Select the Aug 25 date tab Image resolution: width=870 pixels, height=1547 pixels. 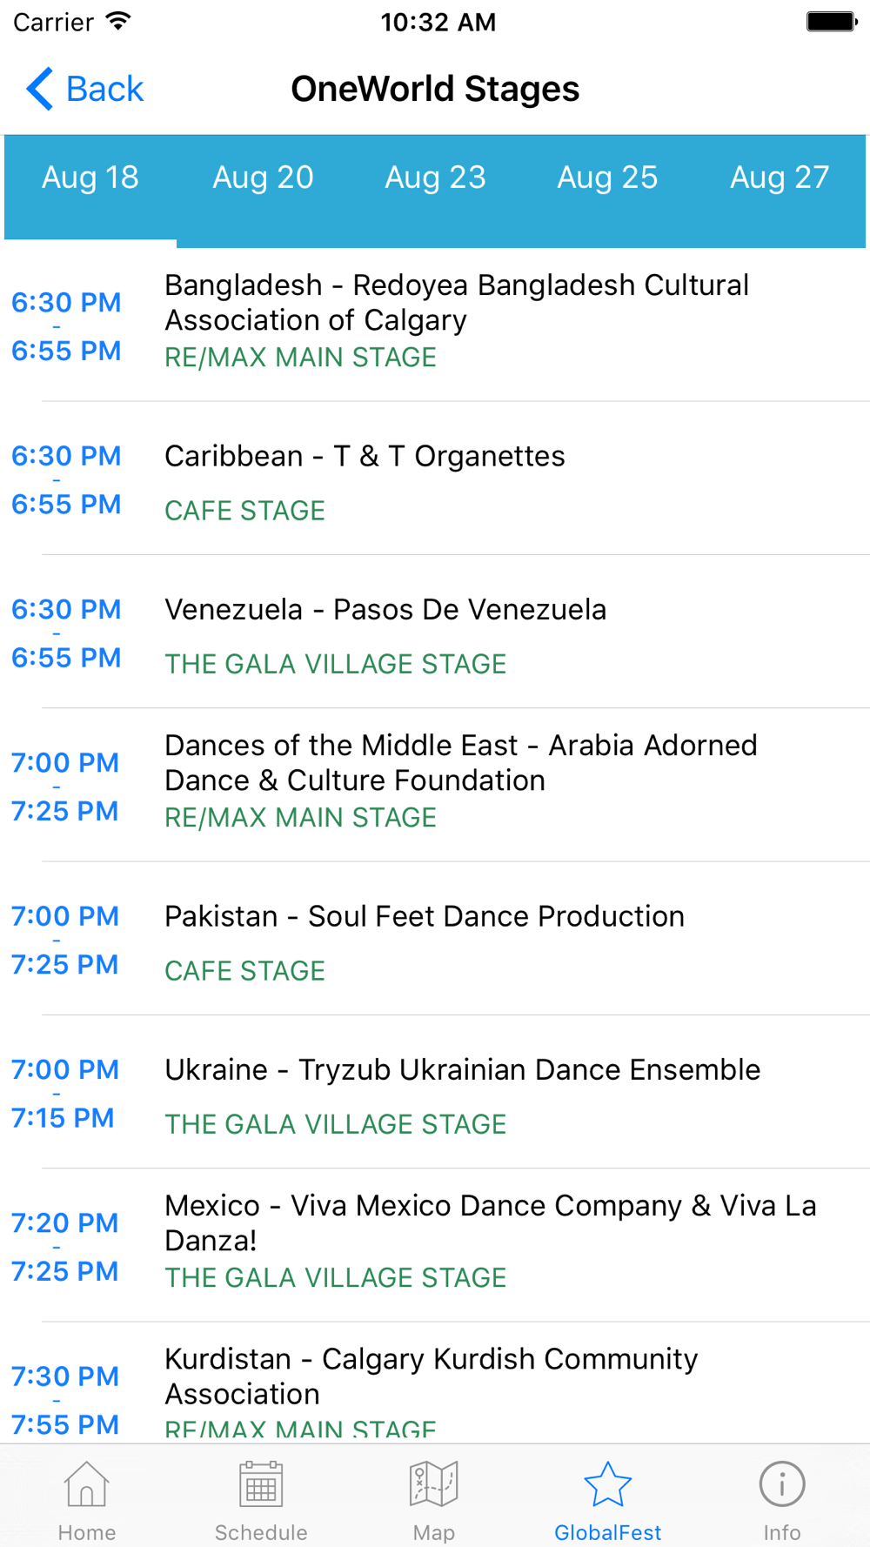pyautogui.click(x=607, y=177)
